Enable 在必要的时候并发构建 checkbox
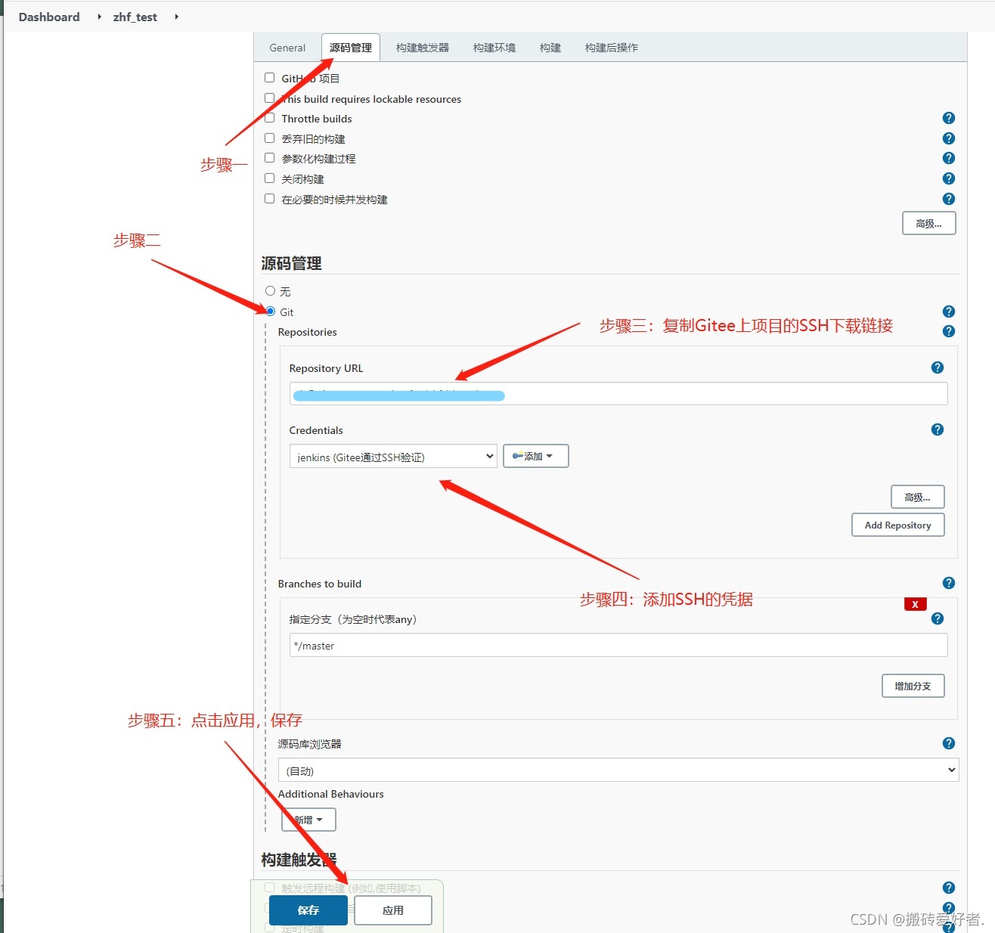Screen dimensions: 995x933 (x=269, y=198)
